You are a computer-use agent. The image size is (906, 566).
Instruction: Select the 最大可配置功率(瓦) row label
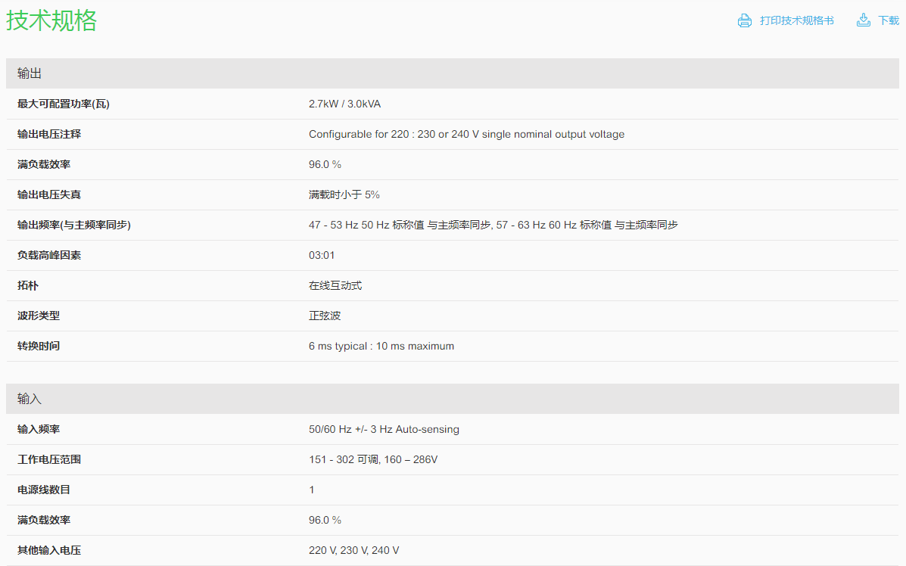[x=64, y=104]
